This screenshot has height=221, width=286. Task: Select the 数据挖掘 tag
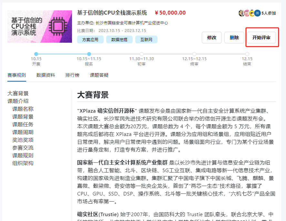point(119,39)
